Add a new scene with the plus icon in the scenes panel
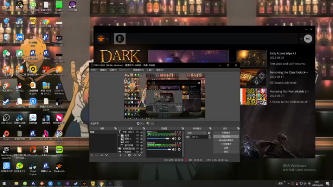The width and height of the screenshot is (333, 187). click(x=92, y=155)
